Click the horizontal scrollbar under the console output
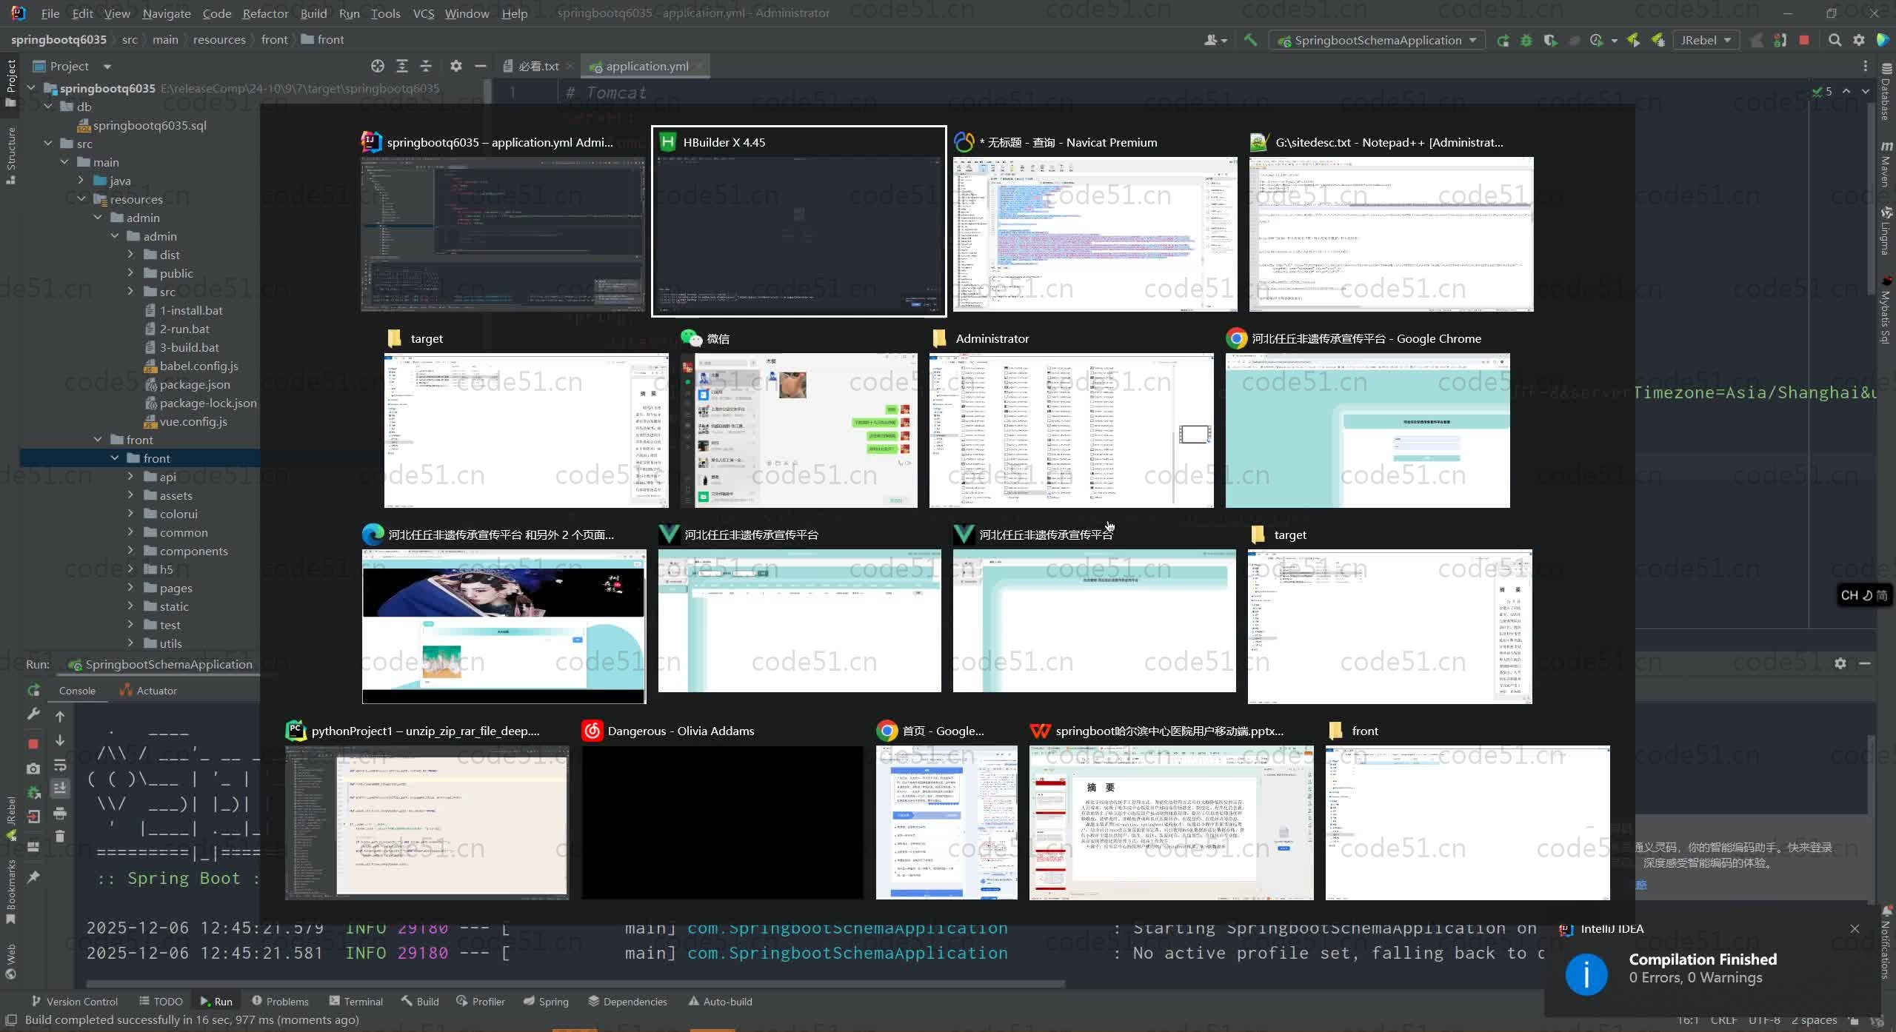 575,984
